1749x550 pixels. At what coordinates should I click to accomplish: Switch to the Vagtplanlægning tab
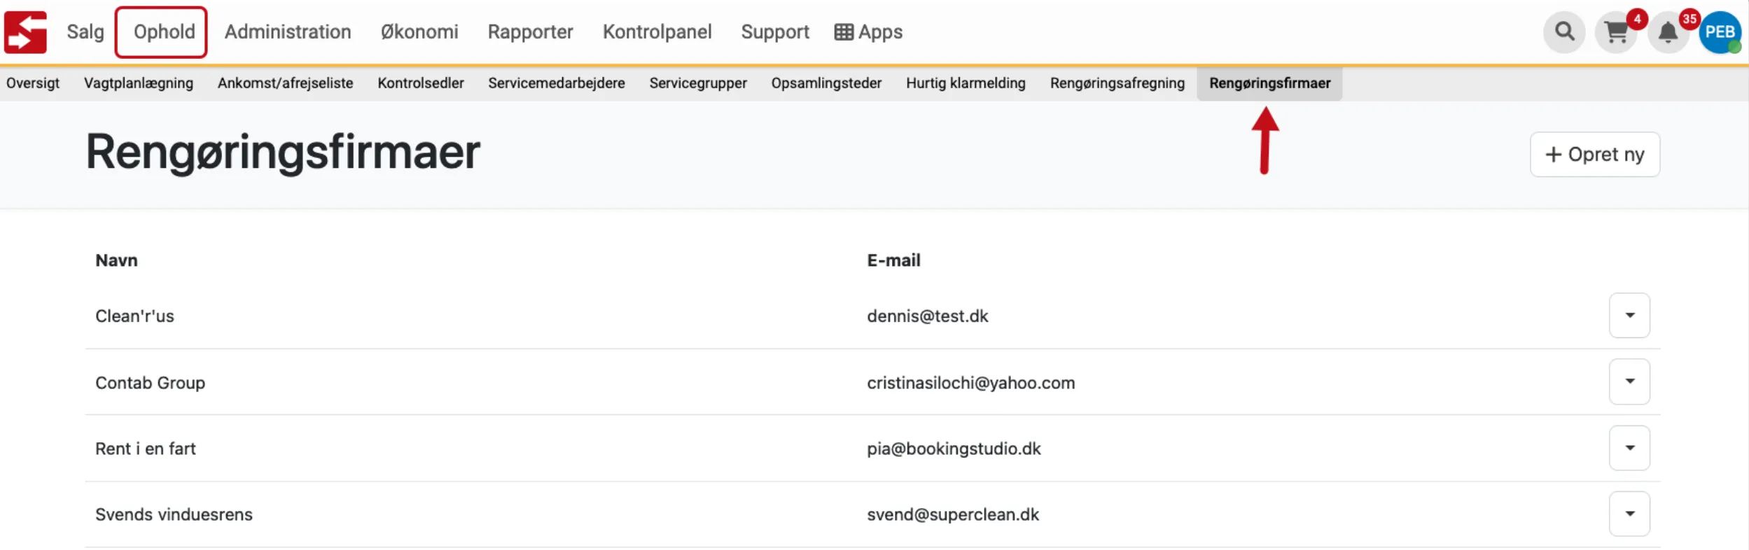click(x=139, y=83)
